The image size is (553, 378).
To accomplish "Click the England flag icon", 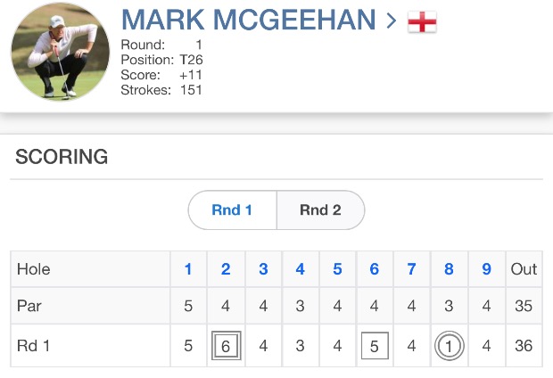I will click(x=422, y=21).
